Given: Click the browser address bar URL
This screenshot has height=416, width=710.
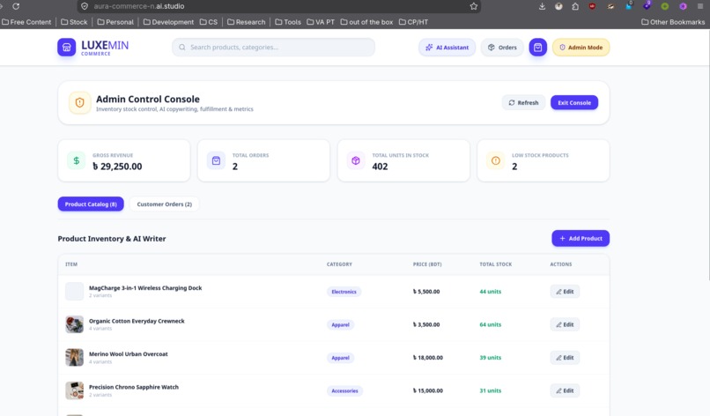Looking at the screenshot, I should pos(139,6).
